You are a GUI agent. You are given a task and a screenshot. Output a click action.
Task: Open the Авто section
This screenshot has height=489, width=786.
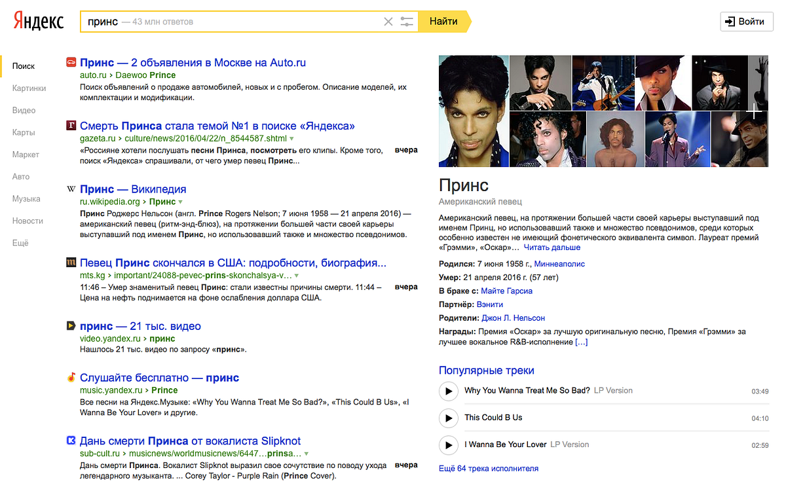[21, 177]
